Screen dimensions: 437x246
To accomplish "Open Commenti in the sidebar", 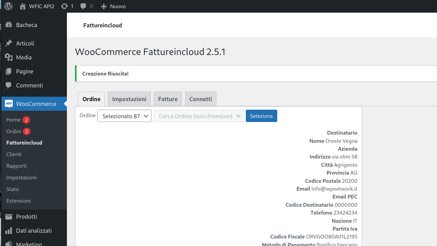I will (x=29, y=85).
